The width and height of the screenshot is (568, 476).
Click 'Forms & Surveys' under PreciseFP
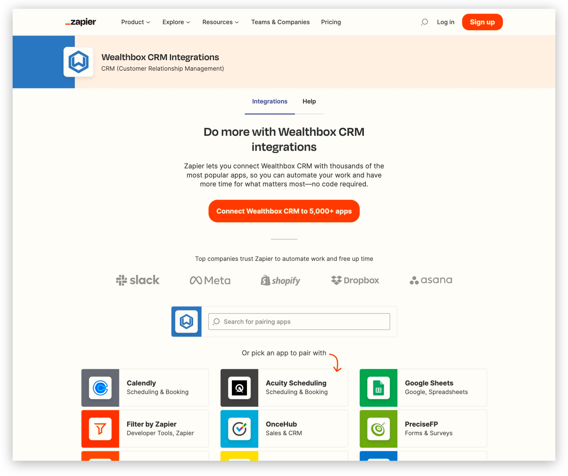[429, 433]
